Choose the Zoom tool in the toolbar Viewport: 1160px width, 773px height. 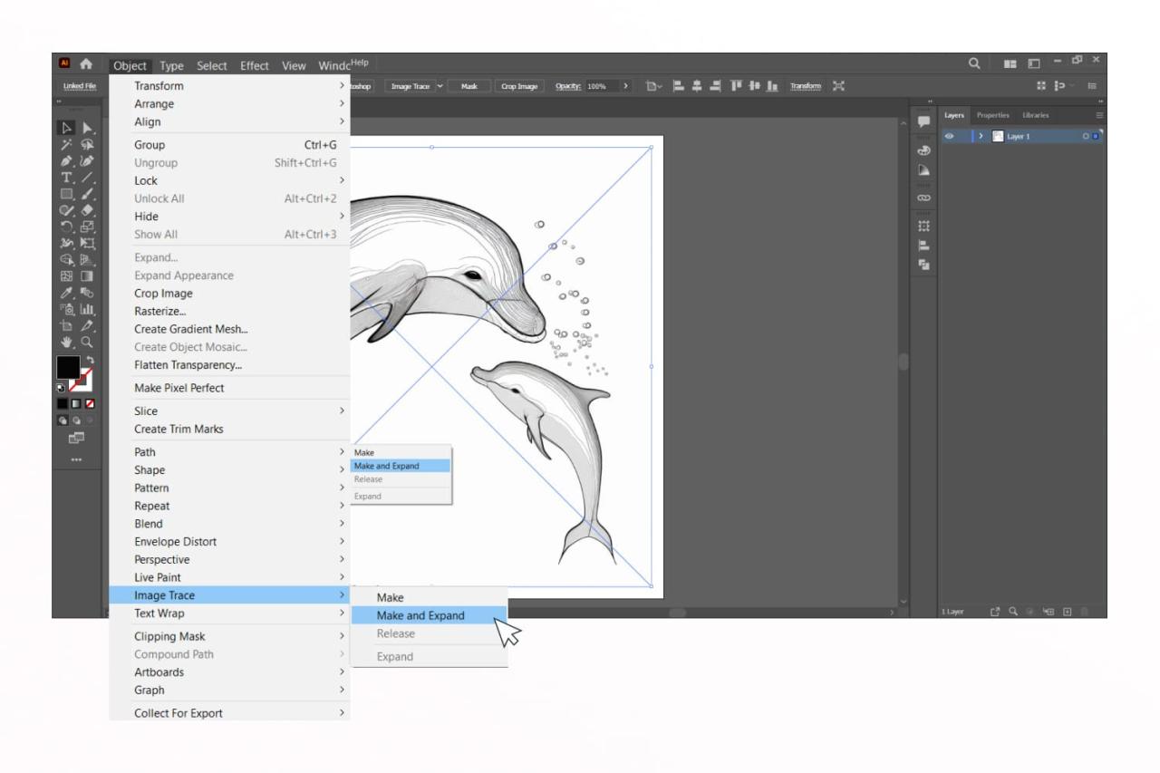click(x=88, y=342)
